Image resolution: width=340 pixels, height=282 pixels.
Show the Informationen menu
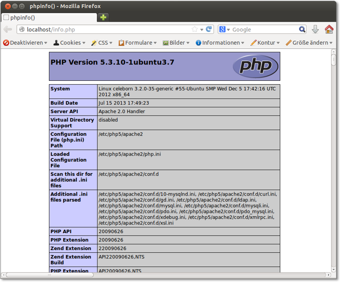coord(220,43)
